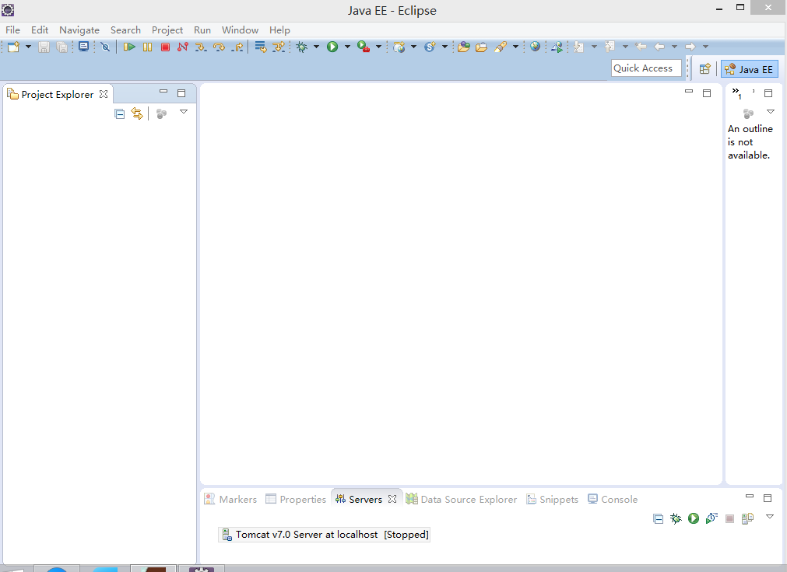This screenshot has width=787, height=572.
Task: Click the New wizard icon in toolbar
Action: [x=13, y=47]
